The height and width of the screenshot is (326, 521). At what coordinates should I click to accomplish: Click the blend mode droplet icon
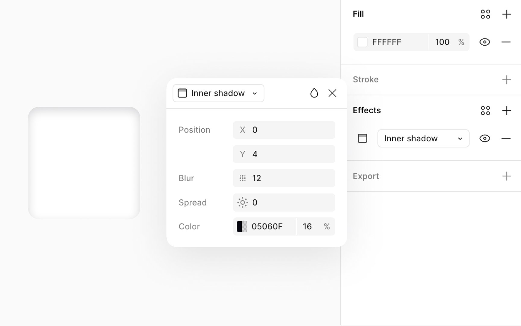point(314,93)
